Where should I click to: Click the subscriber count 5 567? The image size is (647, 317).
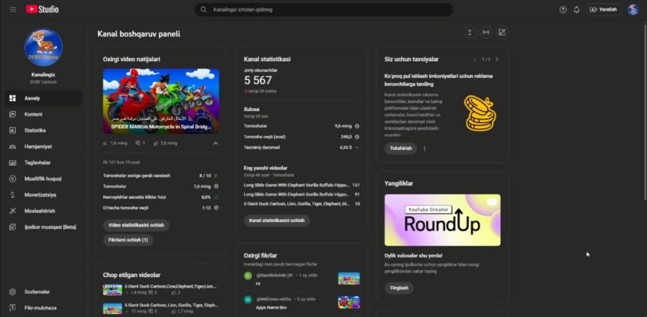click(258, 80)
